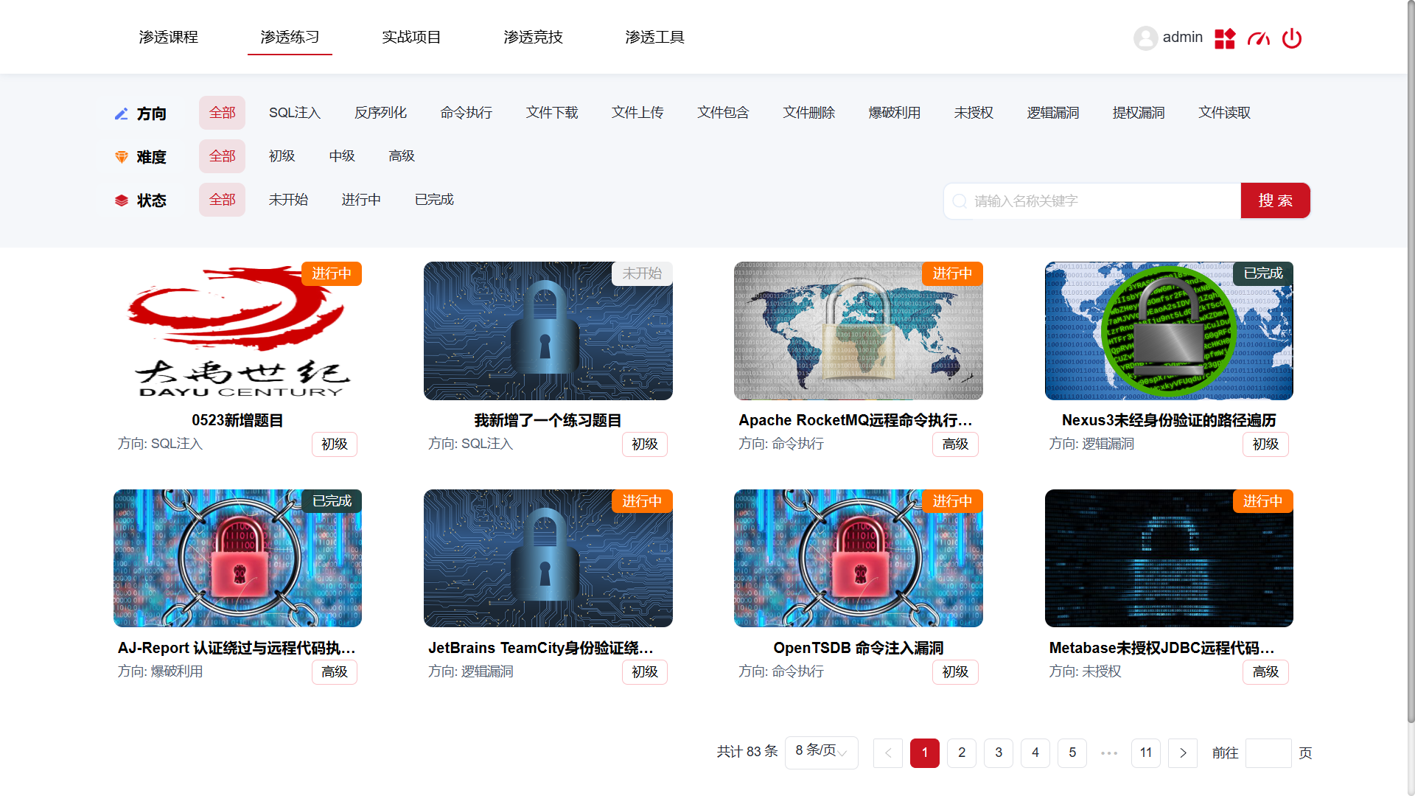Click 高级 tag on Apache RocketMQ card

[955, 444]
